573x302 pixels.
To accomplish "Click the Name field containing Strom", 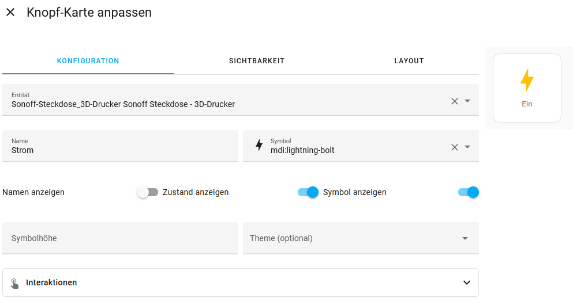I will click(x=120, y=146).
